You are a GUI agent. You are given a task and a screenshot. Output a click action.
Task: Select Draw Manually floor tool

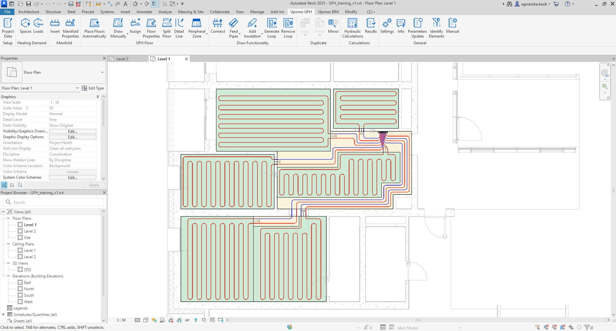click(x=118, y=28)
